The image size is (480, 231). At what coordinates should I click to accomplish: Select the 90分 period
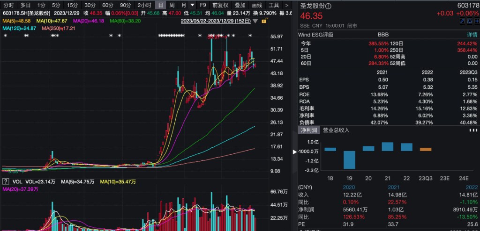tap(125, 5)
